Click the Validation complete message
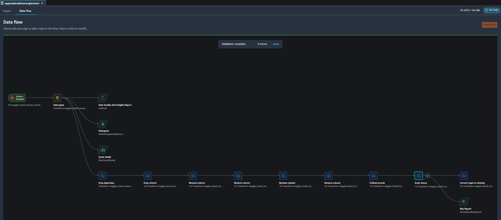 (x=234, y=44)
